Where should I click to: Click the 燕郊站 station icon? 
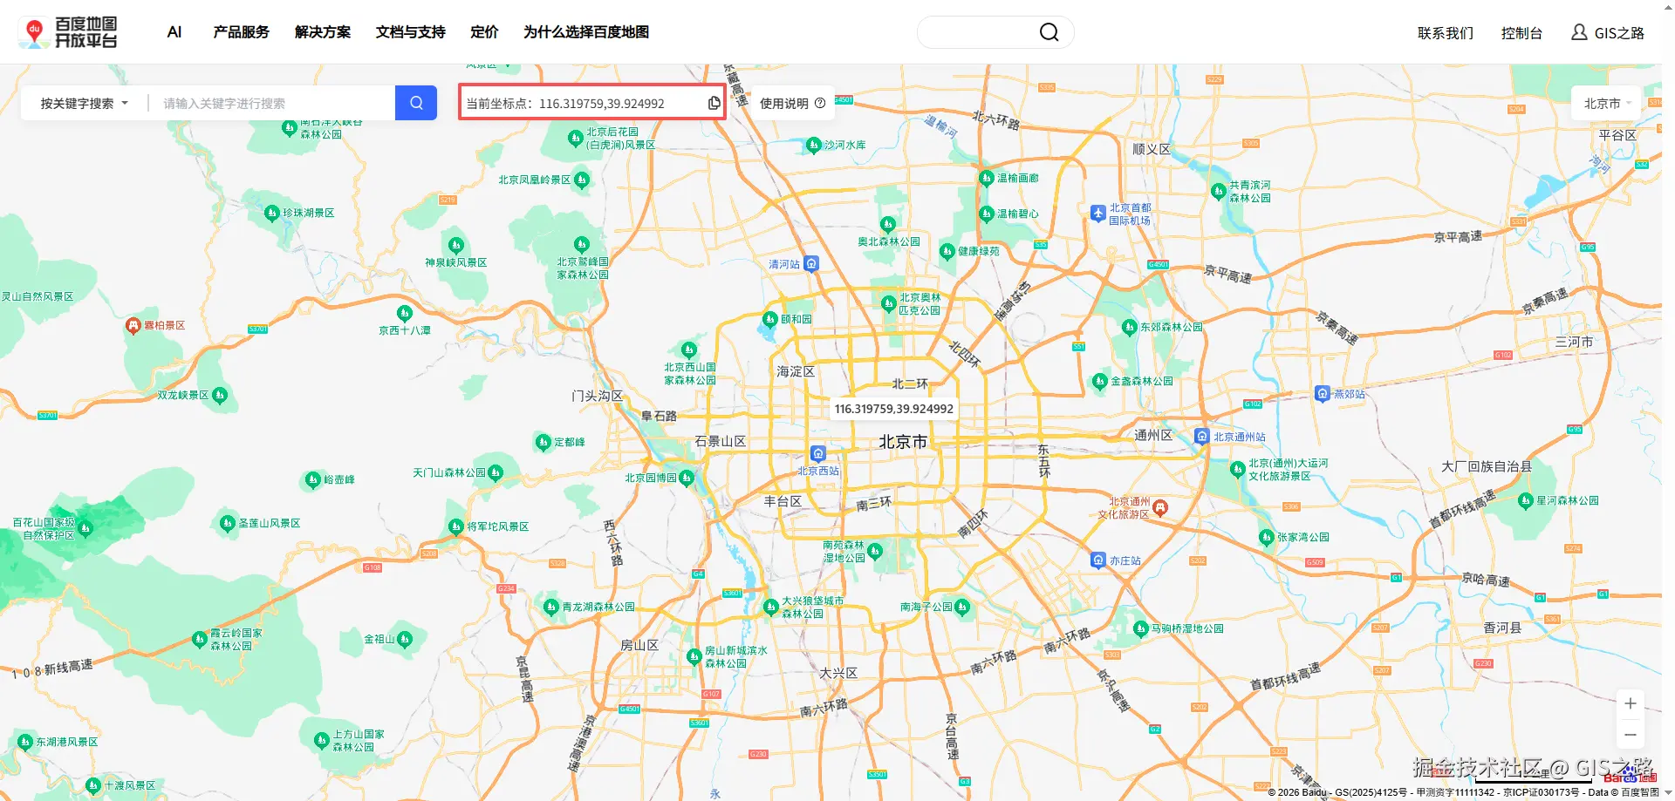[1323, 394]
